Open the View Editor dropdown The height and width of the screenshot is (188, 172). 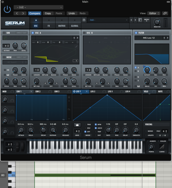coord(154,13)
